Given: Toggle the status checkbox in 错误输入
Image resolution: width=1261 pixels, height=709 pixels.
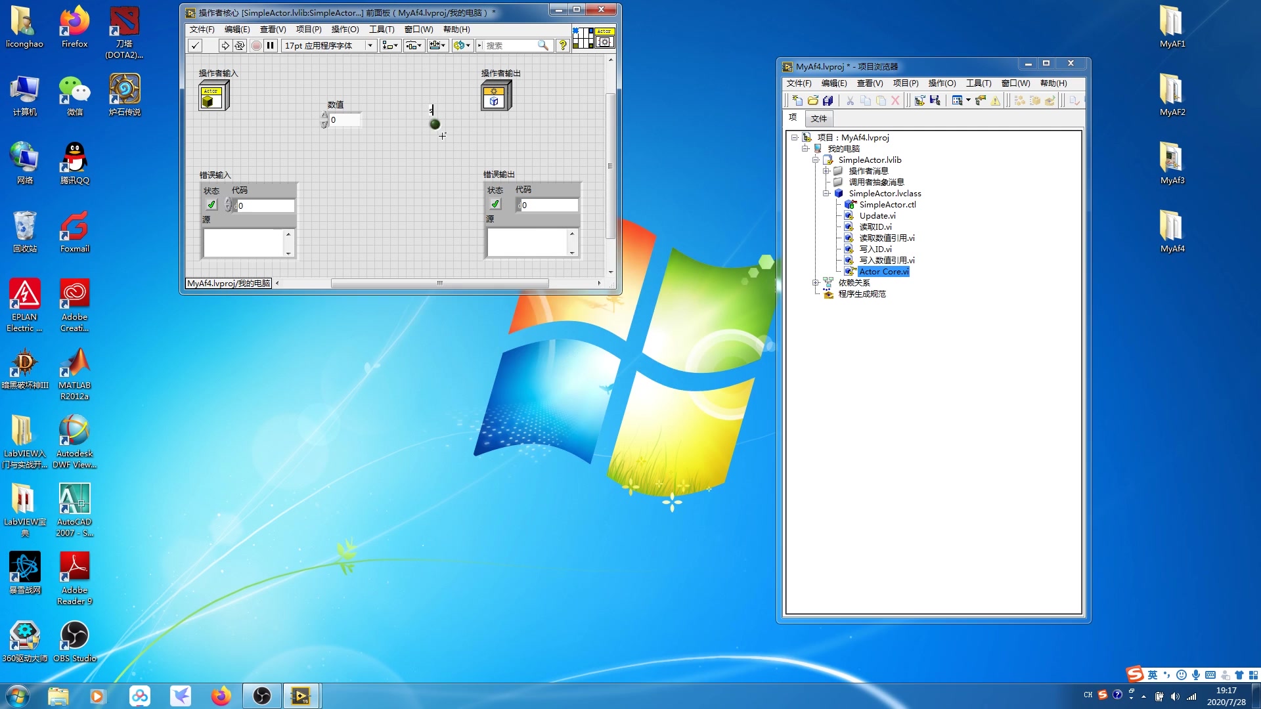Looking at the screenshot, I should (211, 205).
